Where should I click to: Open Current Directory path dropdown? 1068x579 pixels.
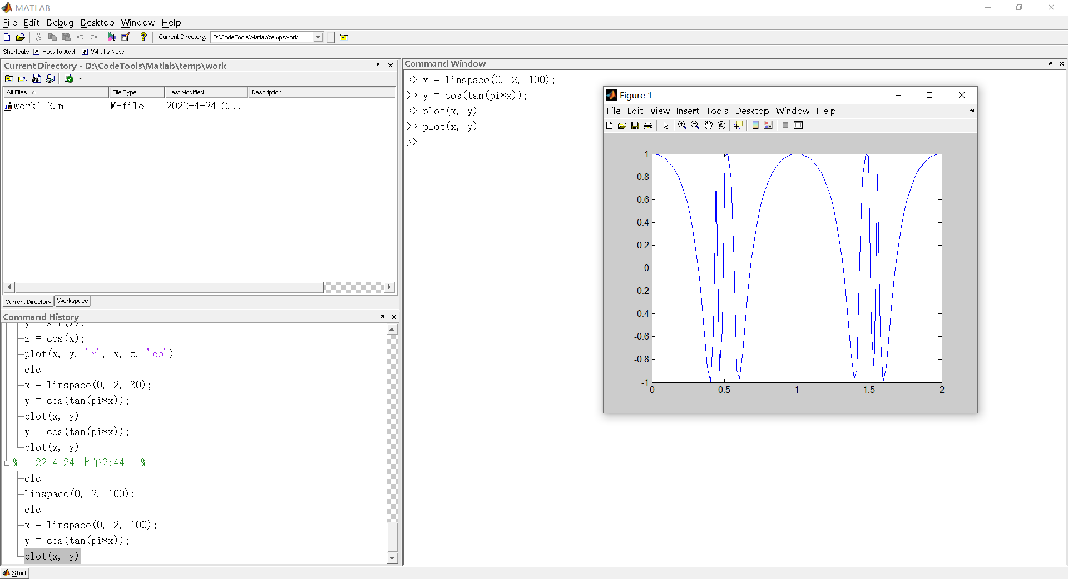318,37
